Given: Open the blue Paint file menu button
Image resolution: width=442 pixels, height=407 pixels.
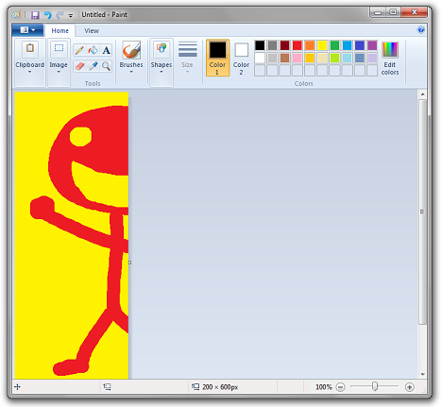Looking at the screenshot, I should point(27,30).
